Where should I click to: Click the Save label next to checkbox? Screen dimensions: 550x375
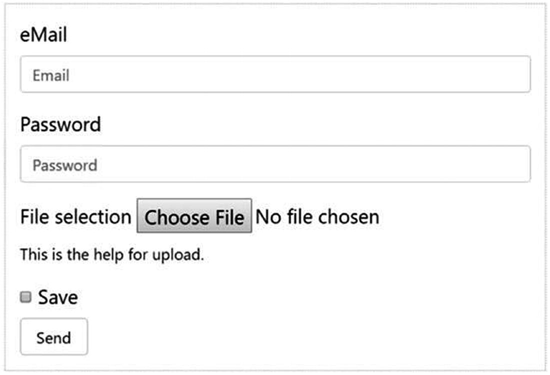pyautogui.click(x=58, y=297)
